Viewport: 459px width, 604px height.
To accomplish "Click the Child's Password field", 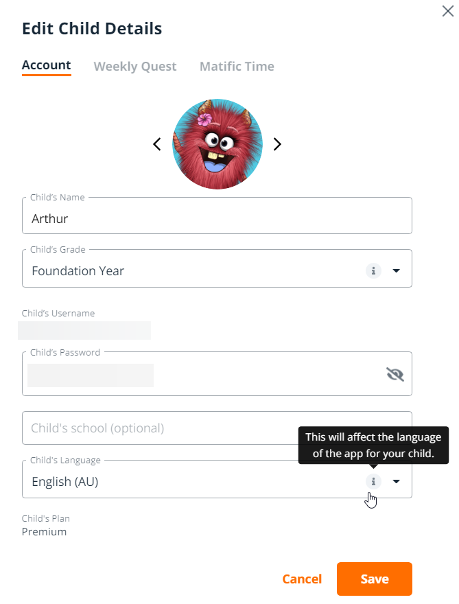I will tap(217, 373).
